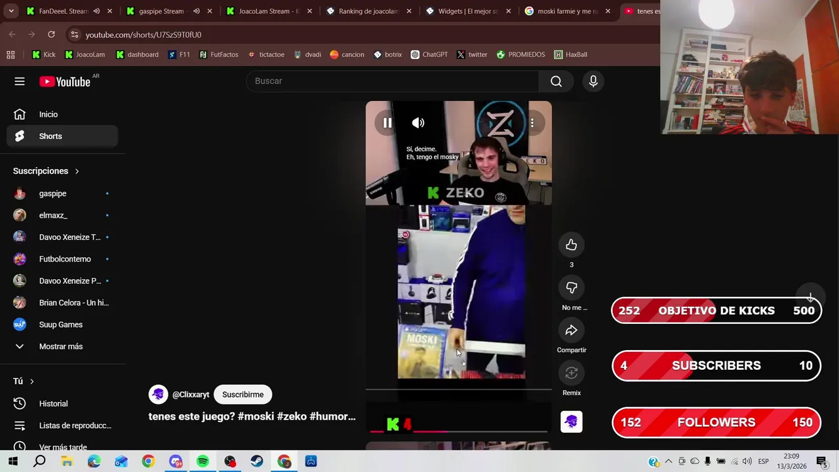Open the channel avatar below Remix

pos(572,422)
